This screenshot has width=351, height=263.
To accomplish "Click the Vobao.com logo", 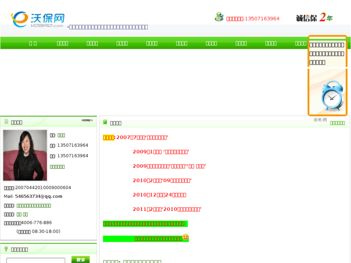I will (38, 19).
